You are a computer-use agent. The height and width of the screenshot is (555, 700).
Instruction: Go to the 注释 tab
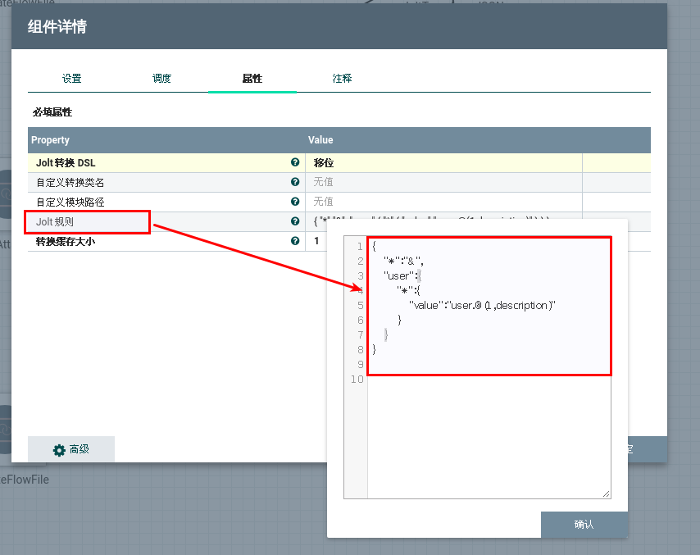click(343, 79)
